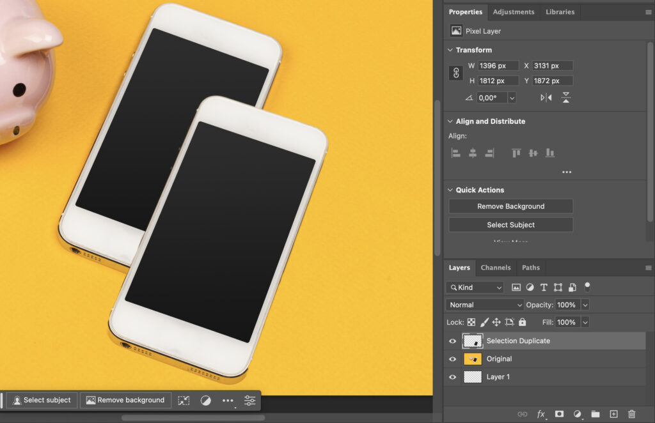Open the blending mode dropdown
The image size is (655, 423).
point(484,305)
